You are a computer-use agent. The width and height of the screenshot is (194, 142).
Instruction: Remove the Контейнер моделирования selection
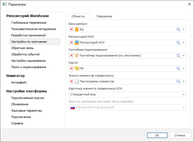click(72, 55)
